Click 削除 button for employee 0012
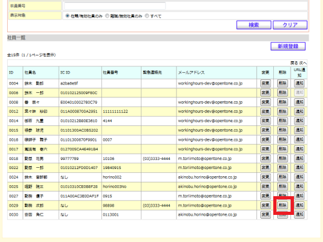 [282, 112]
